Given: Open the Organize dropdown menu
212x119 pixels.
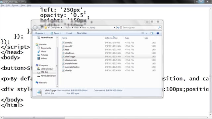Looking at the screenshot, I should [x=40, y=33].
